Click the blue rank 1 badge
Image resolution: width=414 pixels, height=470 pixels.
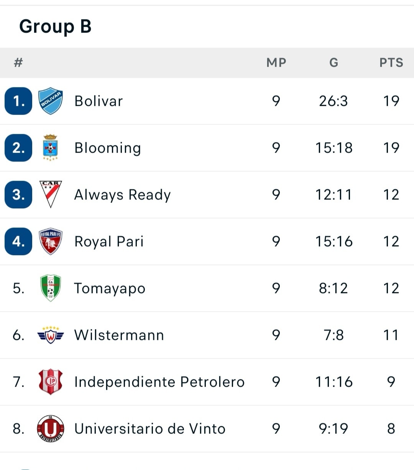coord(18,101)
